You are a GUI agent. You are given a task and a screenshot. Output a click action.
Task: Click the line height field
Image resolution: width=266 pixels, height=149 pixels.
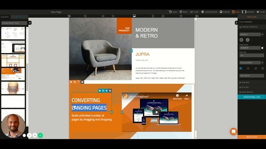252,76
